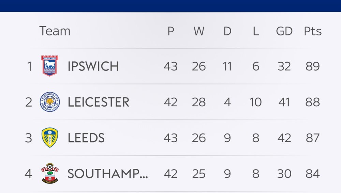Screen dimensions: 341x193
Task: Click the Team column header
Action: (55, 31)
